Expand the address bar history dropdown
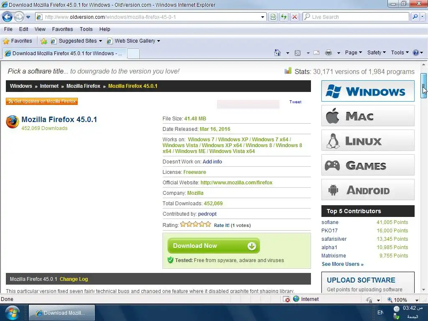The height and width of the screenshot is (321, 428). click(x=262, y=17)
